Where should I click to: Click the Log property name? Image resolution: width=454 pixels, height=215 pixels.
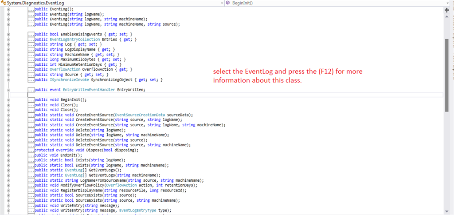click(68, 44)
